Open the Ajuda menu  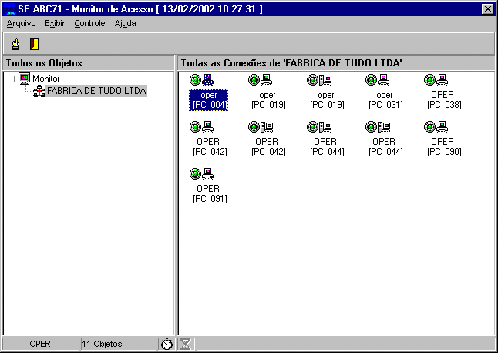(125, 23)
